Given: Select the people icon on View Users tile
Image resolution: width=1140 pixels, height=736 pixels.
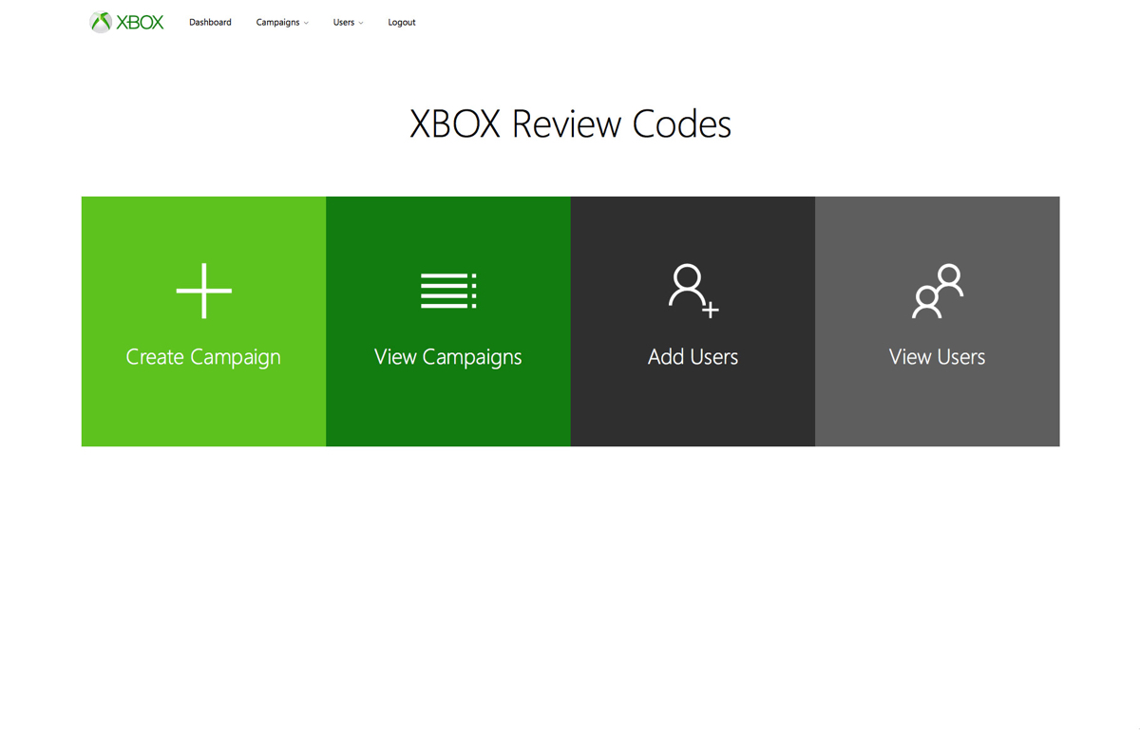Looking at the screenshot, I should coord(937,292).
